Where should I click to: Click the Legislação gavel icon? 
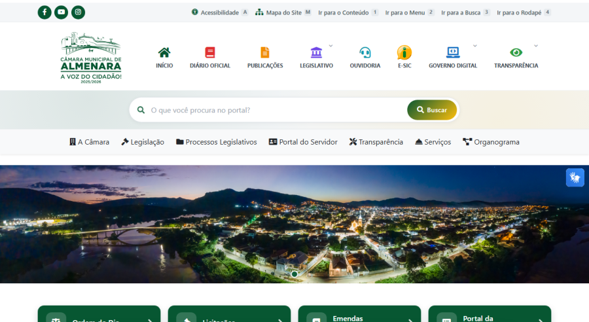(x=125, y=141)
